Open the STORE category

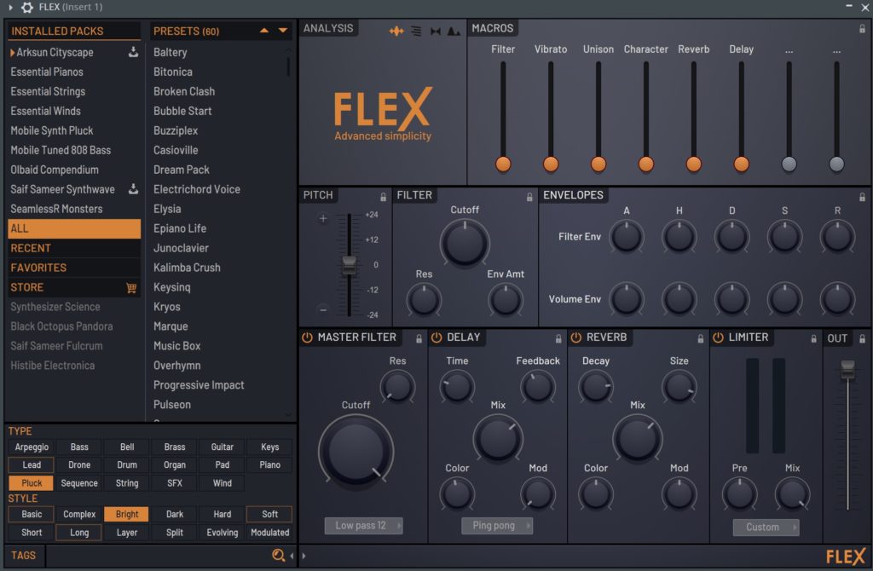coord(74,287)
